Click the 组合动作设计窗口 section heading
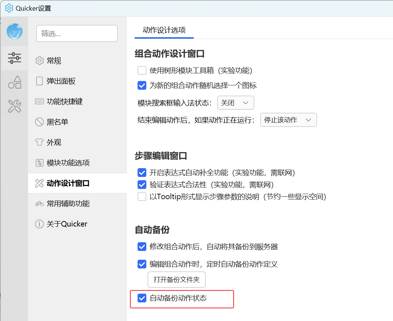 (x=169, y=54)
